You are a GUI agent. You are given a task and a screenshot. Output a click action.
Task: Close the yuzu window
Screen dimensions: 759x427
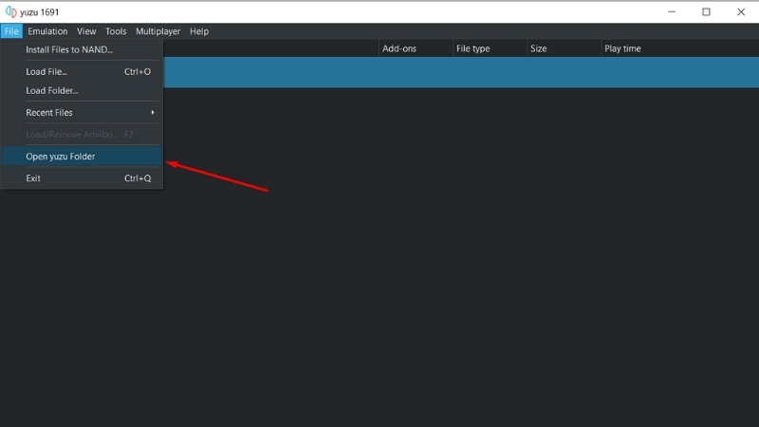pyautogui.click(x=741, y=11)
